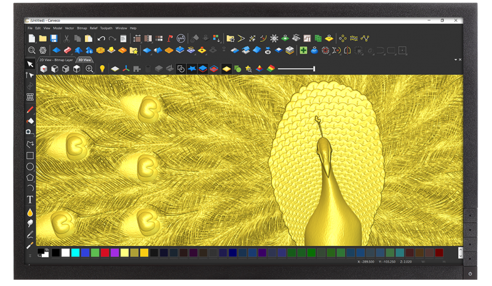Screen dimensions: 492x286
Task: Select the arrow Select tool
Action: (30, 65)
